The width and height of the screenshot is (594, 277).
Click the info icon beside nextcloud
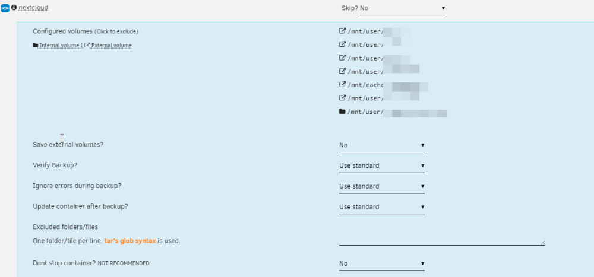coord(14,7)
